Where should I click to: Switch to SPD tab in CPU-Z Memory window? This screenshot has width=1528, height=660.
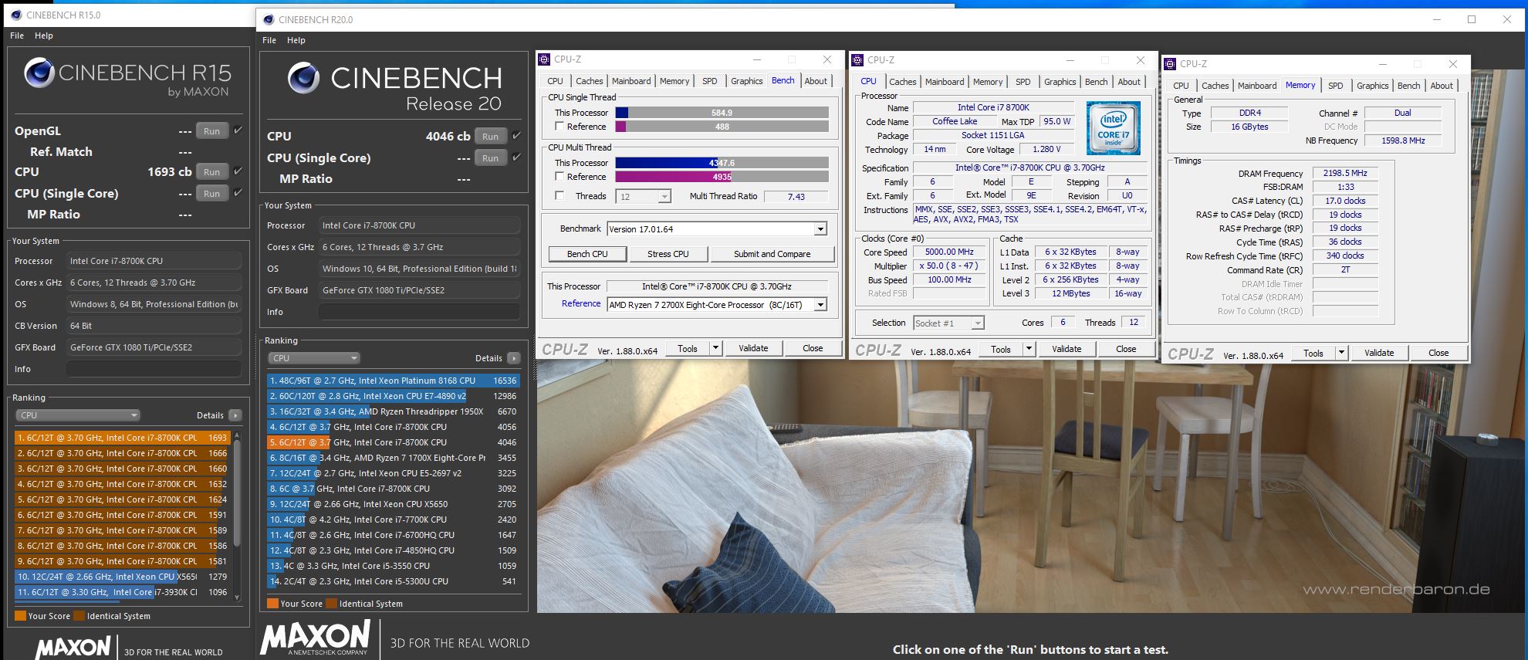click(x=1335, y=86)
